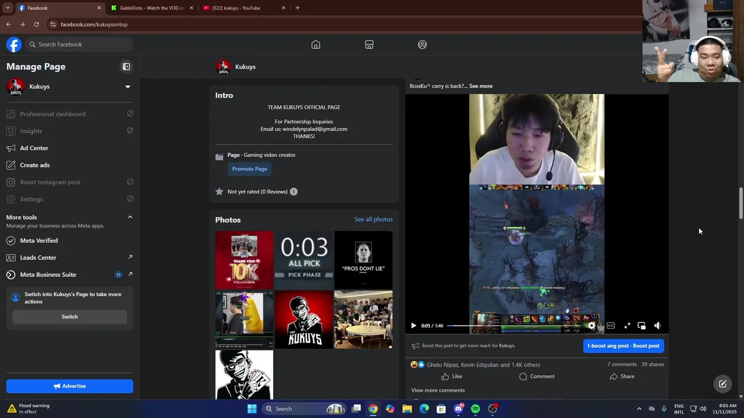The image size is (744, 418).
Task: Open the black-and-white card man photo
Action: 244,375
